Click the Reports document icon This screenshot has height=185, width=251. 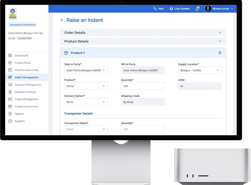pyautogui.click(x=10, y=114)
